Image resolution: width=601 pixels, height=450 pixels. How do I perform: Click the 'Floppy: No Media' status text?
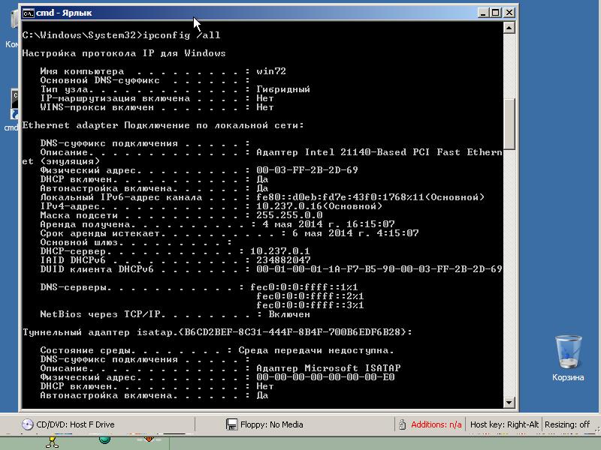click(271, 424)
